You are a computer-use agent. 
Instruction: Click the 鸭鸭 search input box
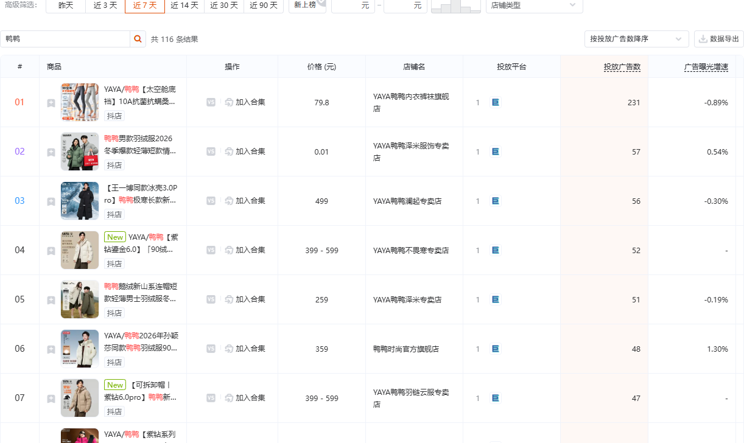[65, 39]
